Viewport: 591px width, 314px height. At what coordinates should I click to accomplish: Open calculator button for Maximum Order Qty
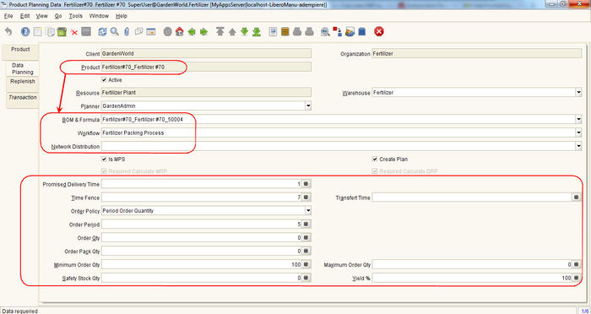pos(577,265)
